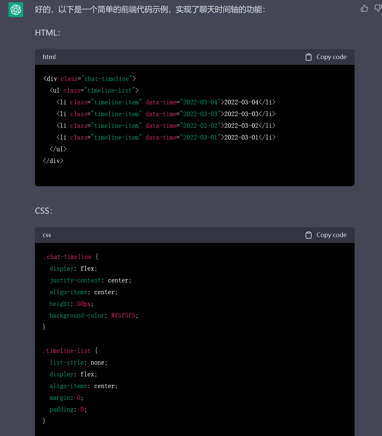Click the clipboard icon in the css block header
Image resolution: width=382 pixels, height=436 pixels.
coord(308,235)
